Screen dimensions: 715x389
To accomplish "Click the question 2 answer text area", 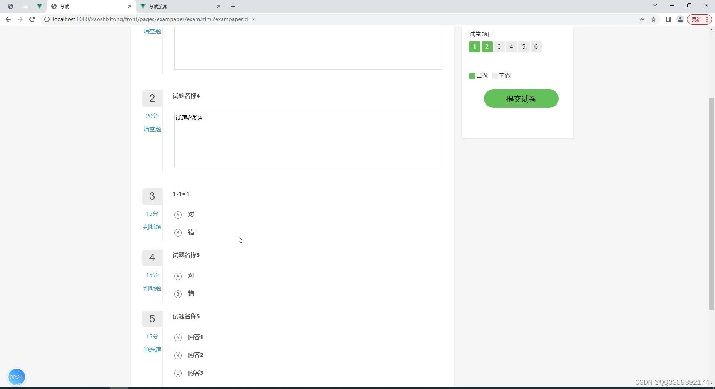I will pyautogui.click(x=308, y=139).
